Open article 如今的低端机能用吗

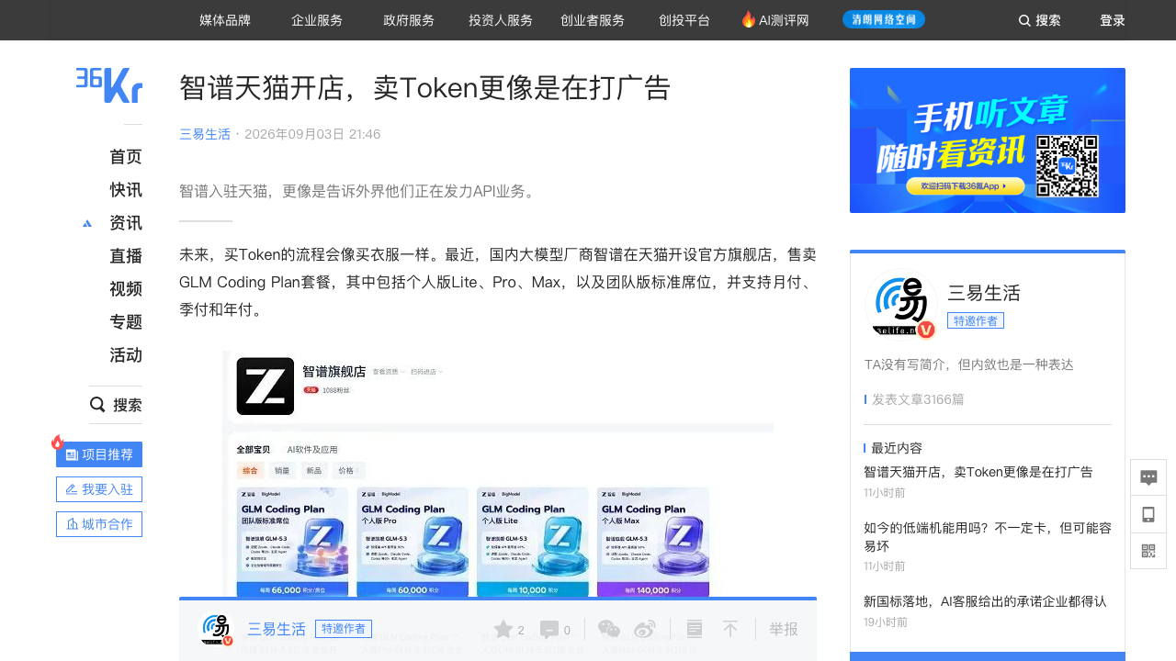(x=988, y=537)
